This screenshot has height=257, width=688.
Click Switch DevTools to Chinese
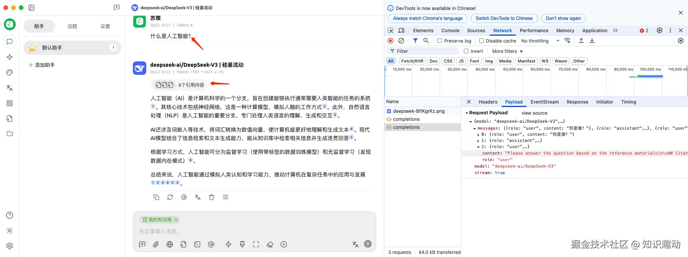coord(504,18)
